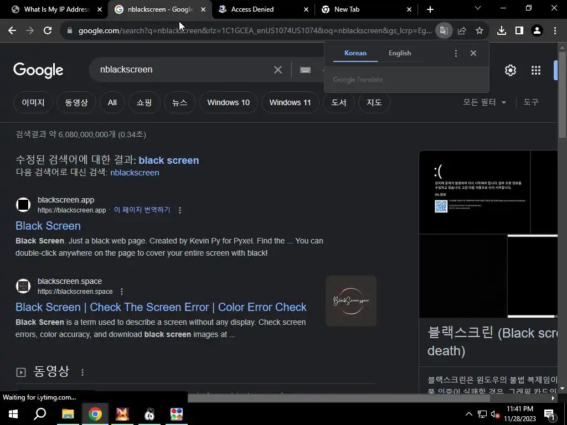Open the Google apps grid
567x425 pixels.
536,70
